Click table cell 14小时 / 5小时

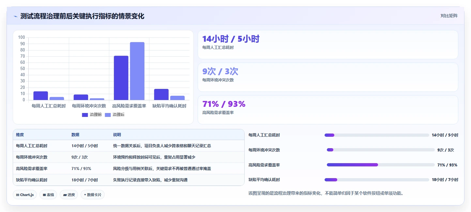coord(84,146)
